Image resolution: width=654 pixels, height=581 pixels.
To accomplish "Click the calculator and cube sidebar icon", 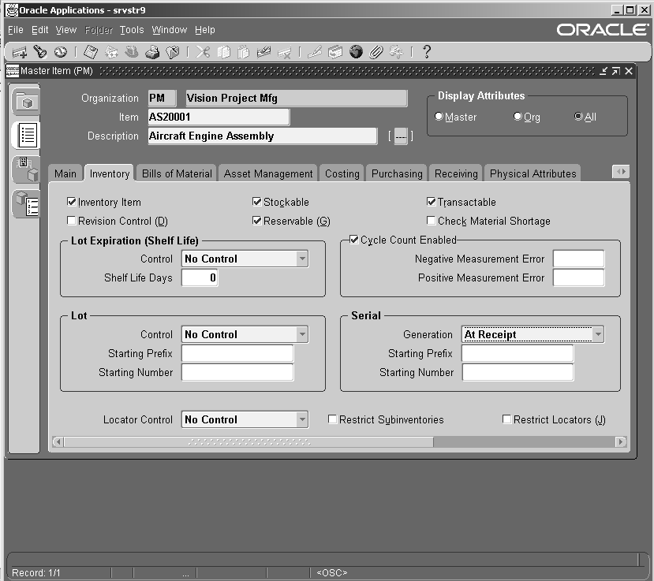I will [x=27, y=169].
